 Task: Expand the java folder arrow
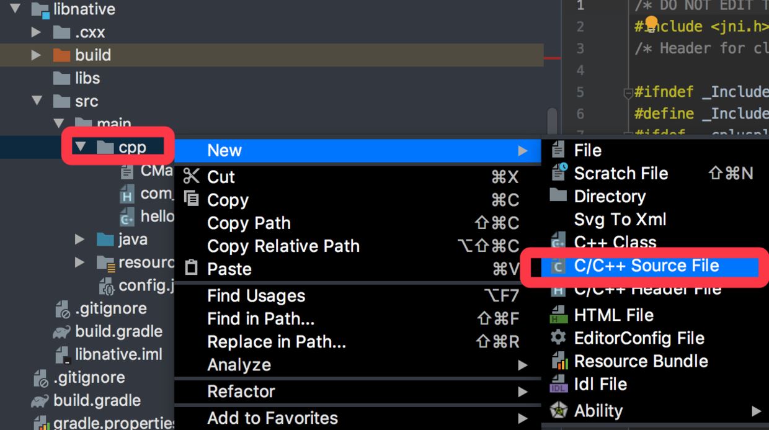point(79,240)
